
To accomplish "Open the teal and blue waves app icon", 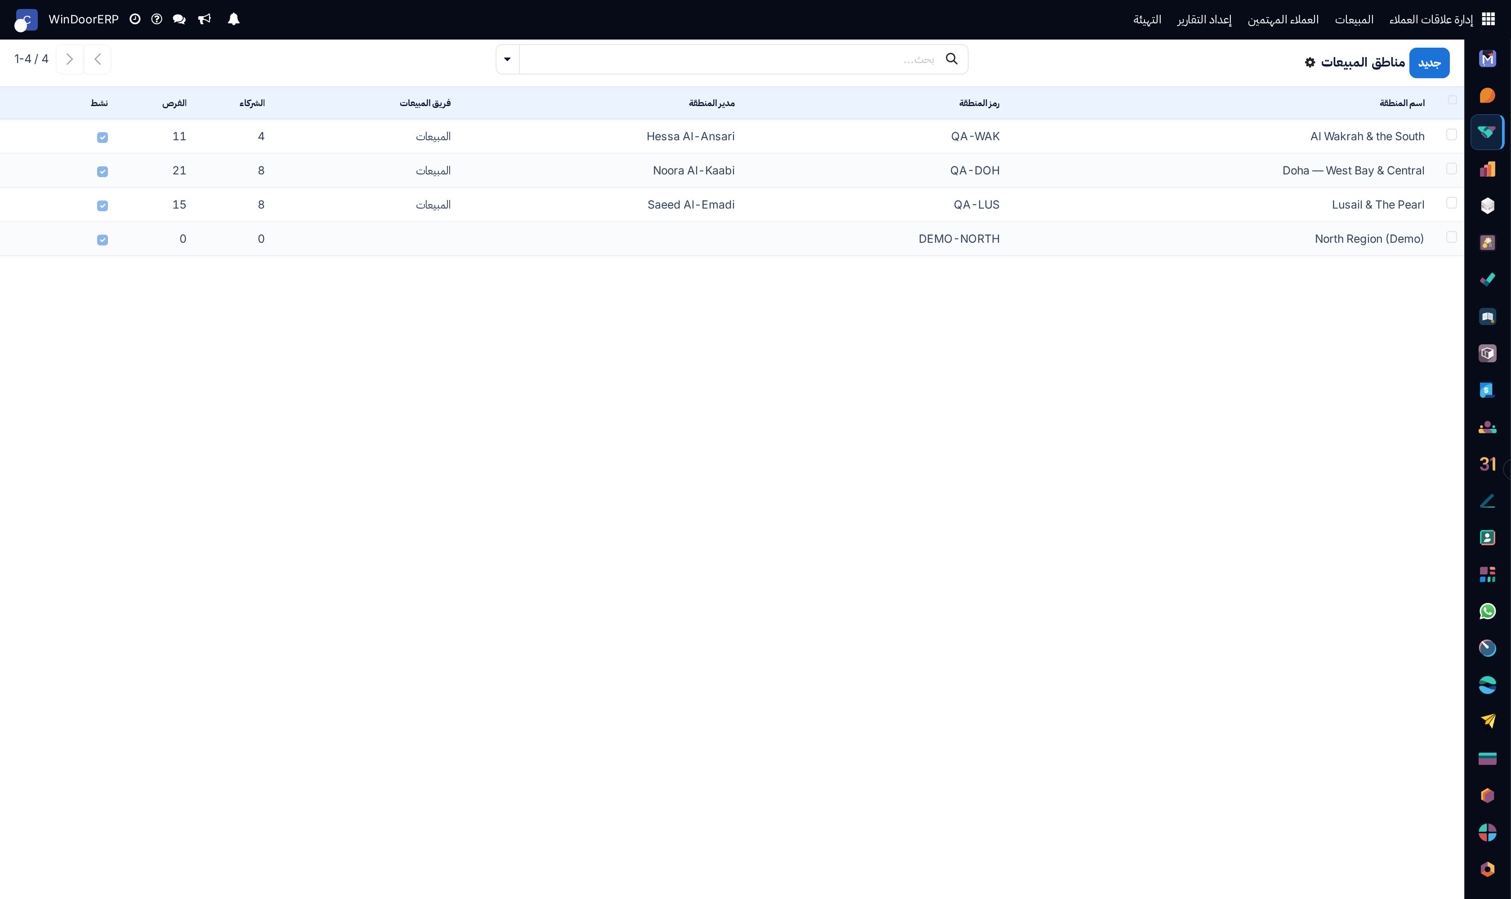I will point(1487,685).
